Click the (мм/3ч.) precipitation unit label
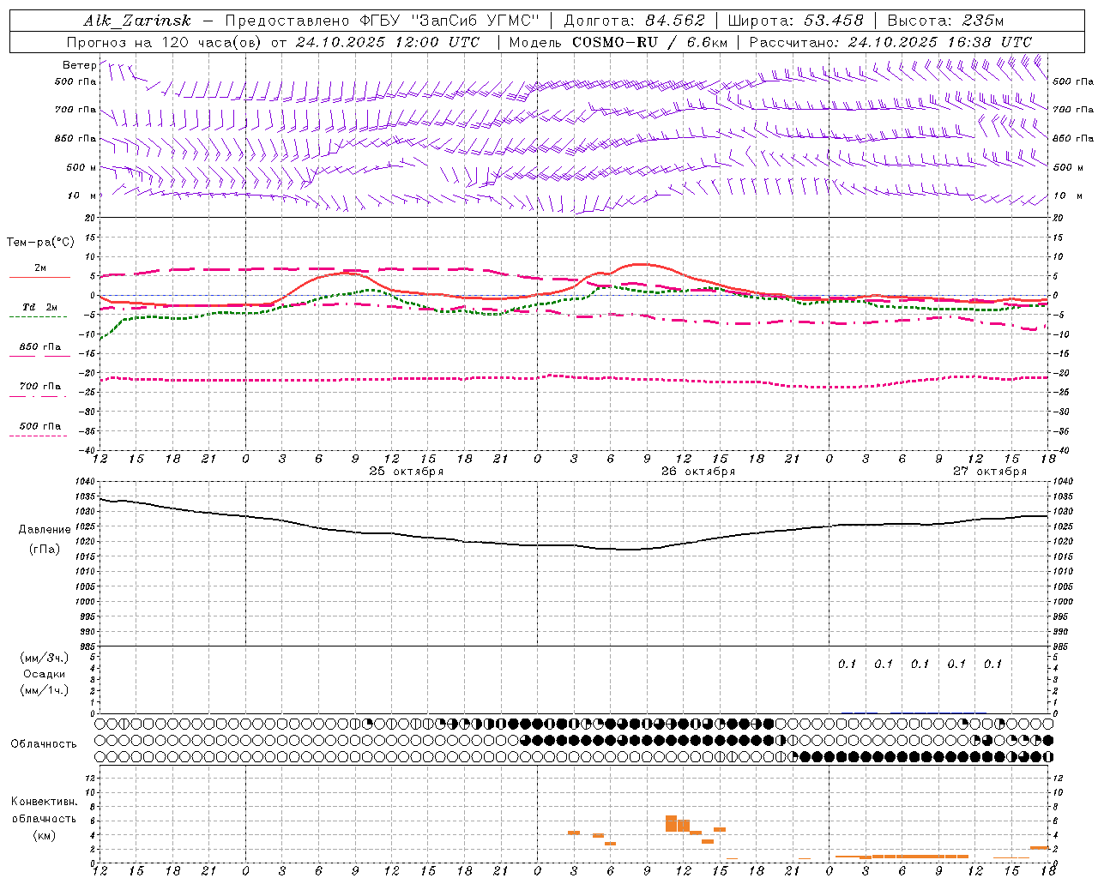This screenshot has width=1098, height=878. [44, 658]
